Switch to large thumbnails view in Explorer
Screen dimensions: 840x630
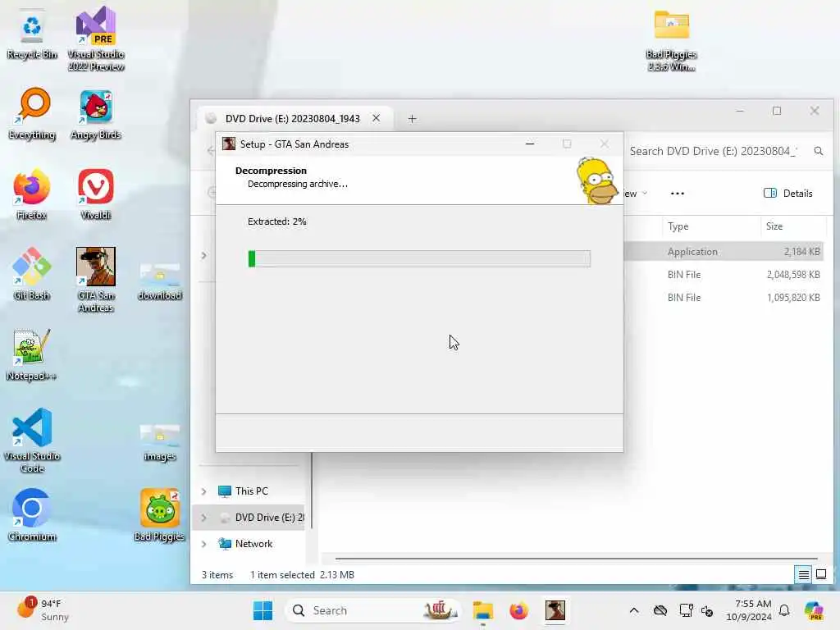[820, 575]
